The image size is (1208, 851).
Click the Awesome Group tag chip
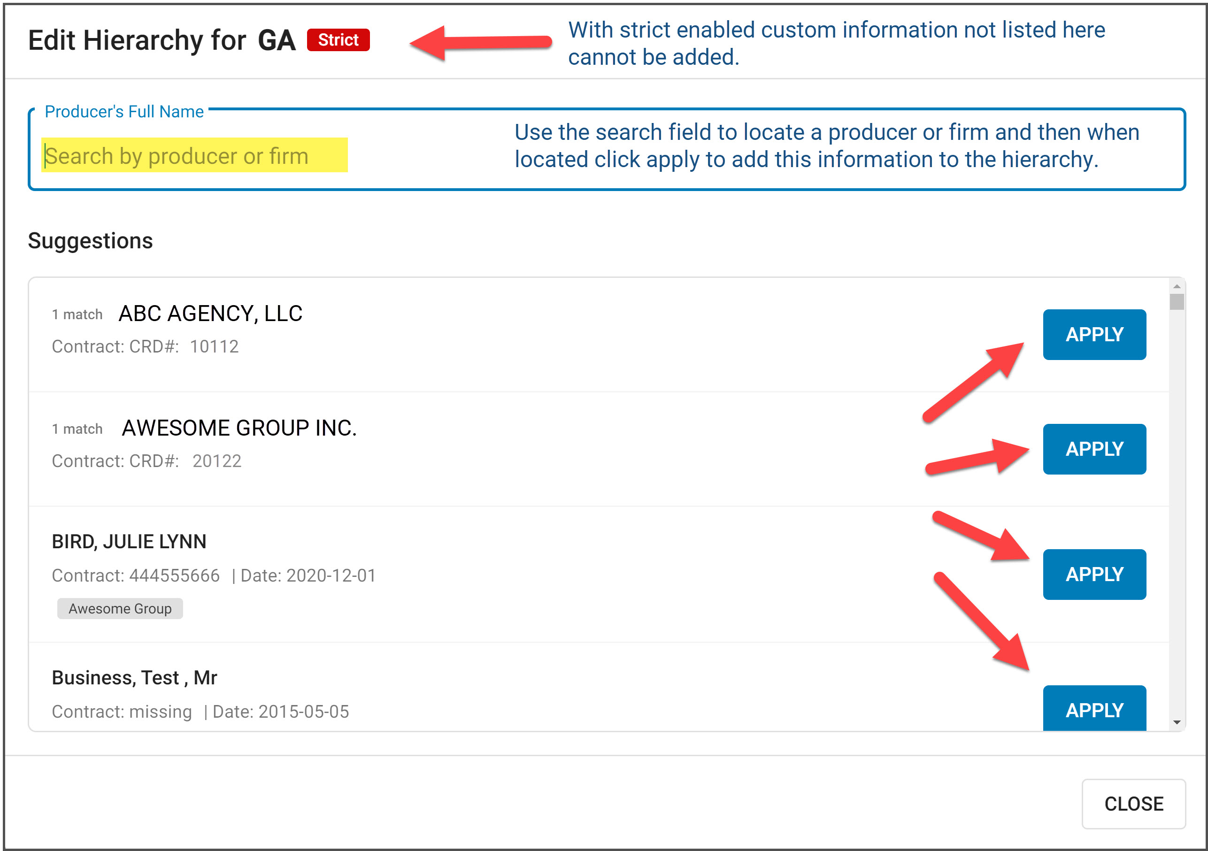pyautogui.click(x=120, y=608)
